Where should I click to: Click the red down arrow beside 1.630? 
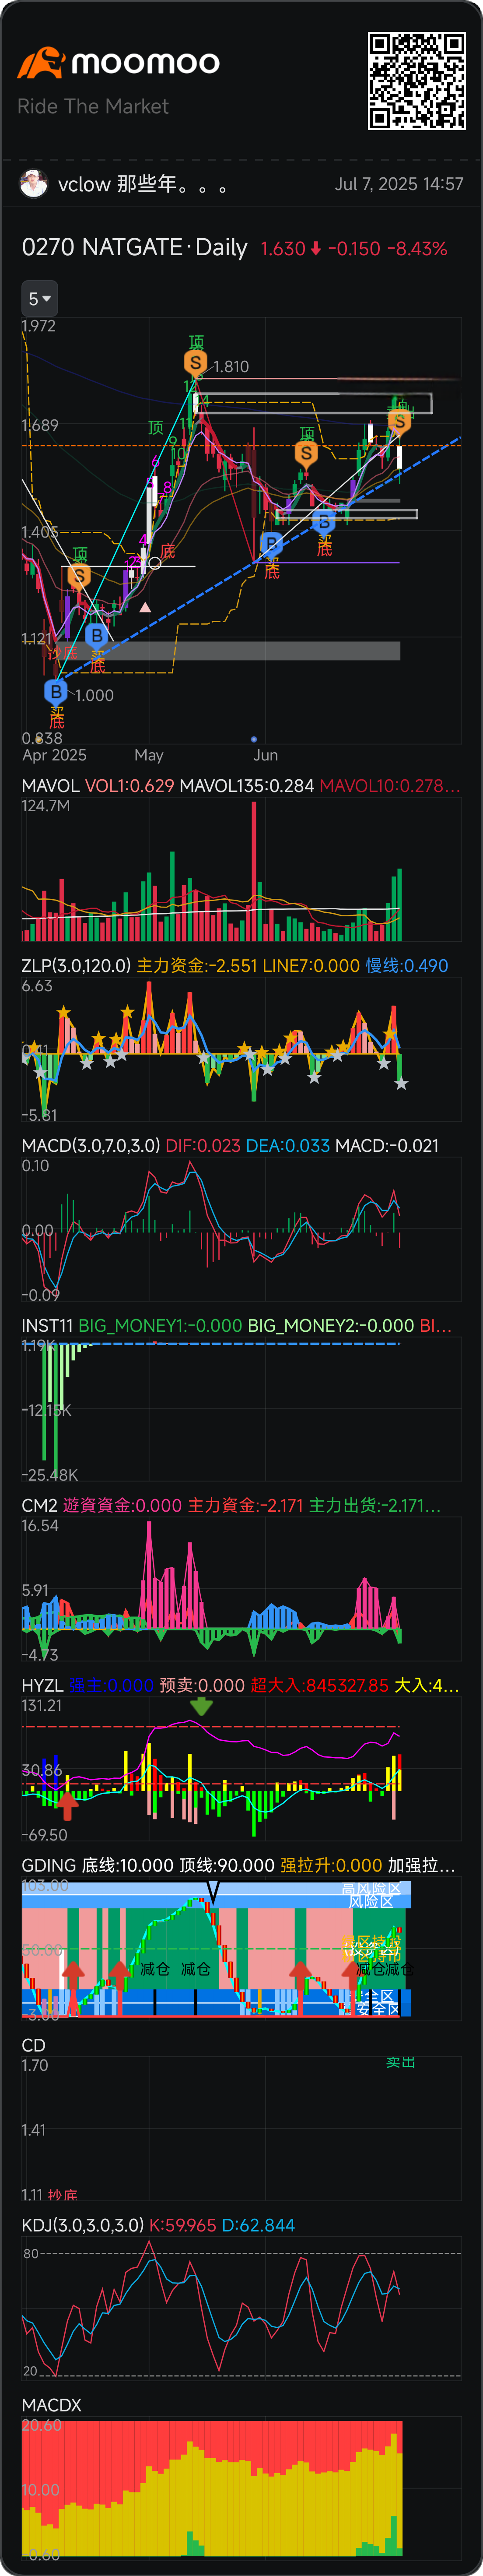(316, 248)
